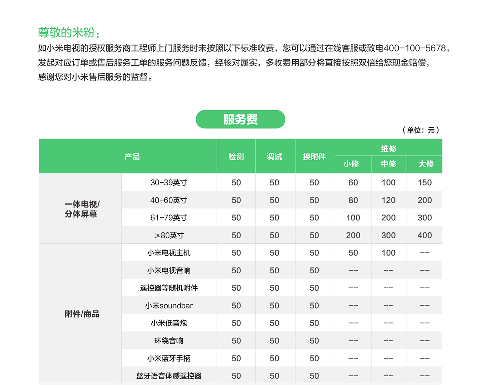
Task: Click the 50 小修 fee for 小米电视主机
Action: click(353, 253)
